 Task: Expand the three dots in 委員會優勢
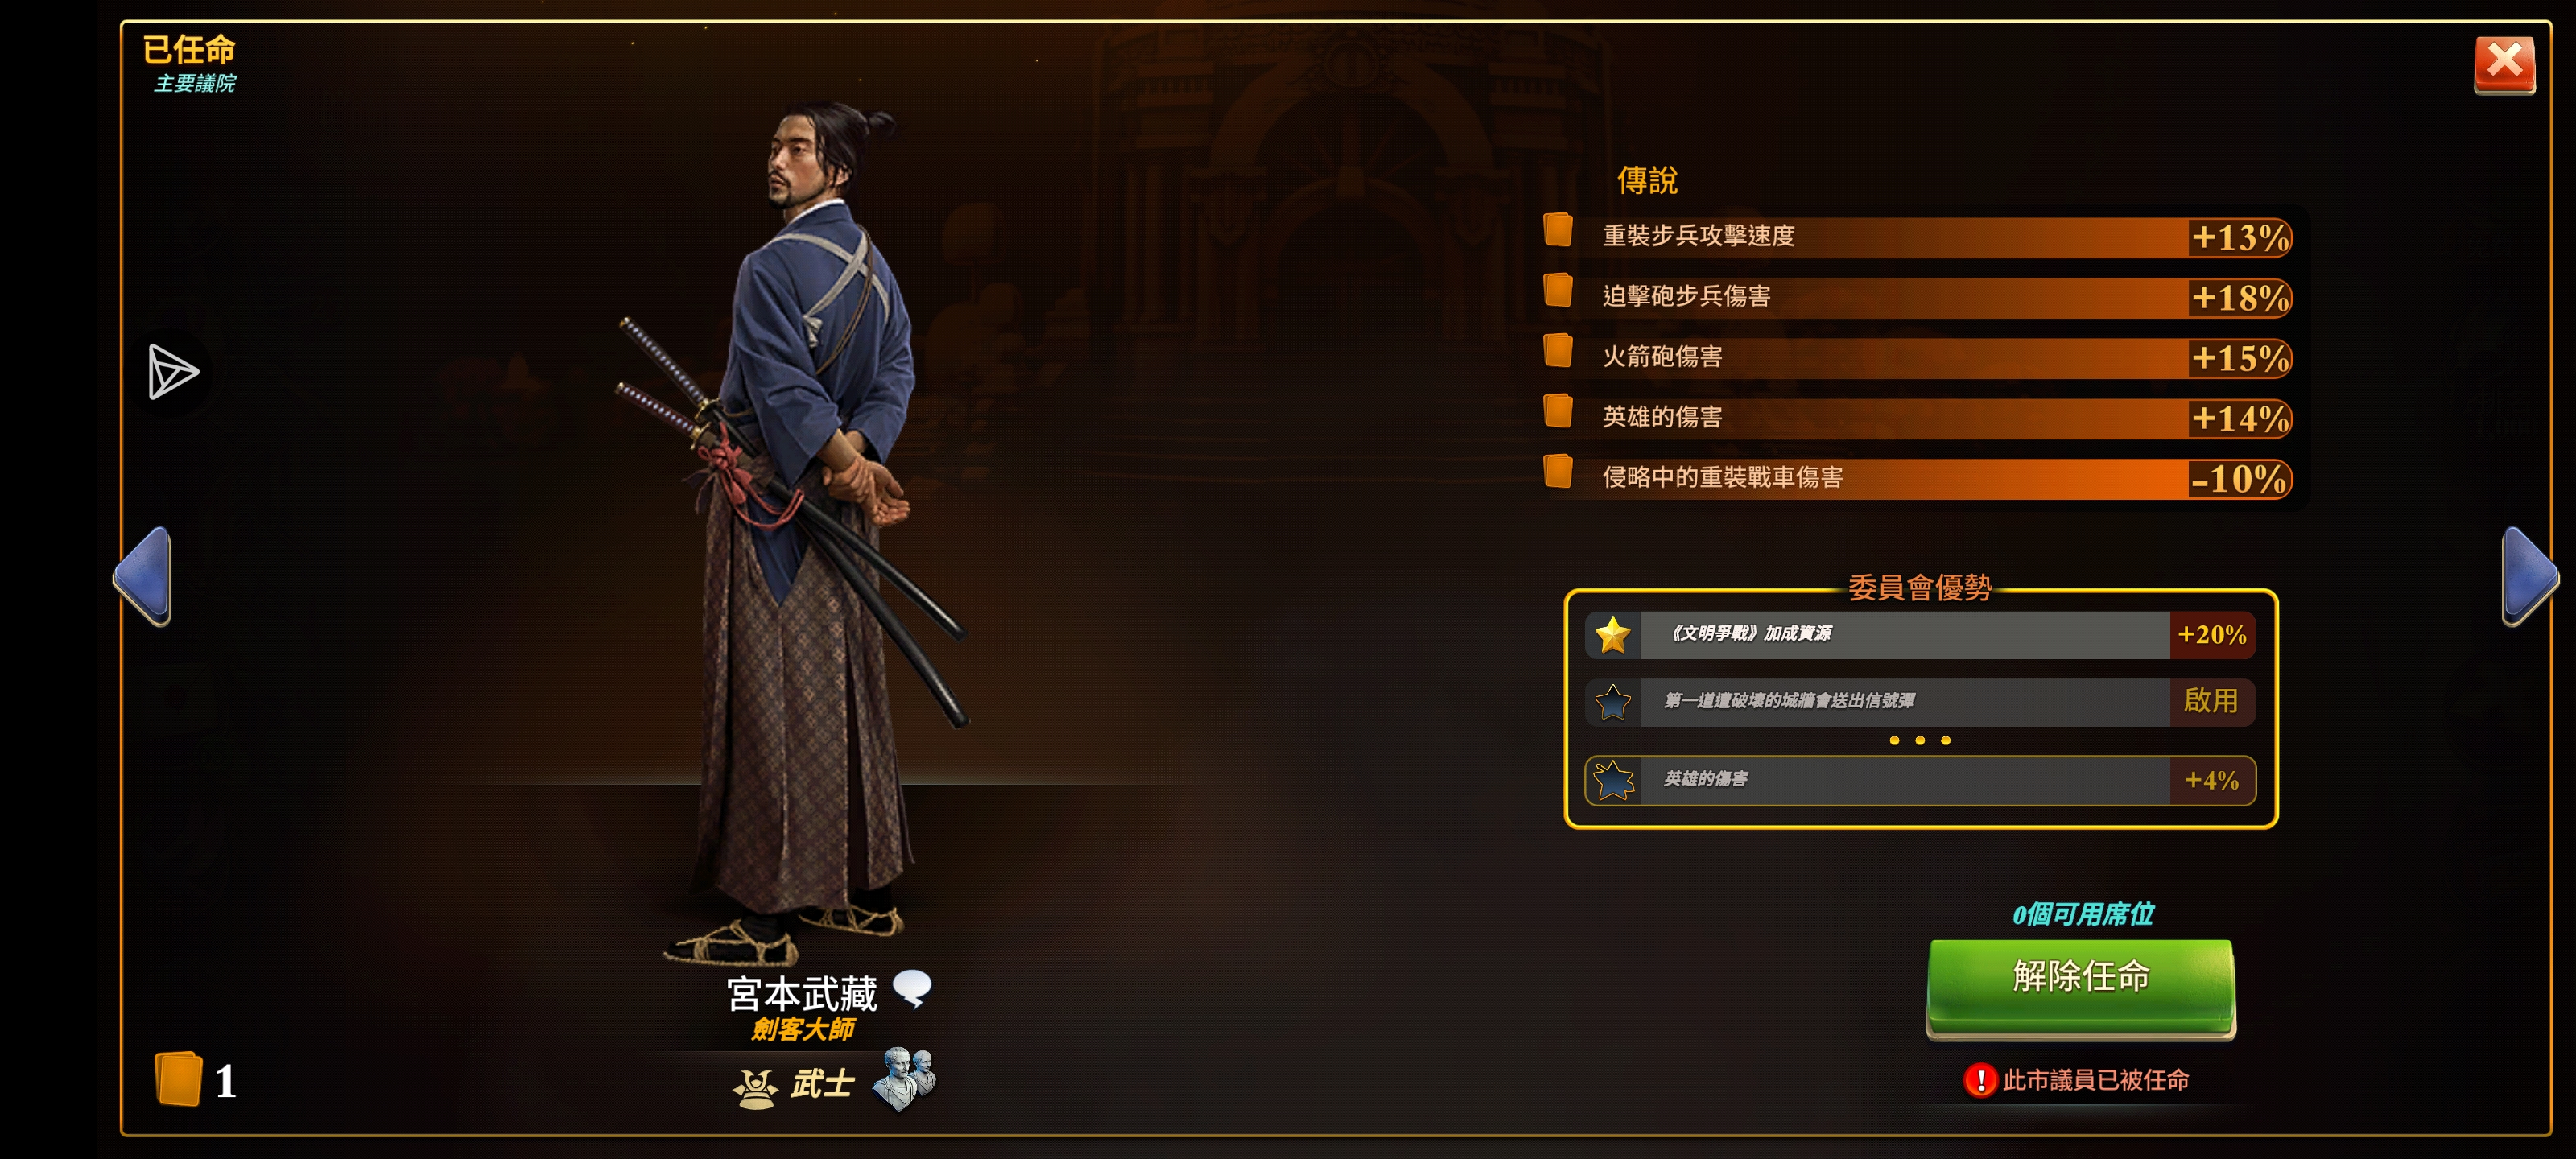pos(1919,740)
